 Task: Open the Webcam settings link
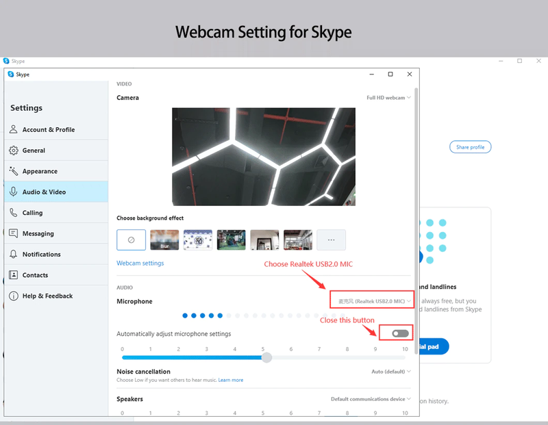point(140,263)
